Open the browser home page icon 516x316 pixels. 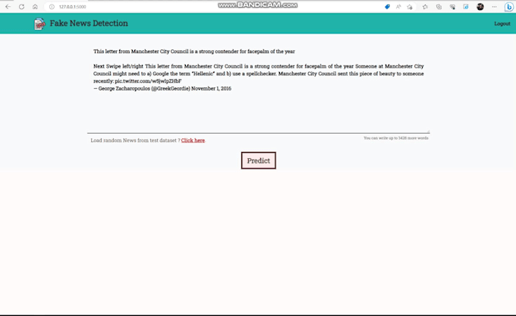(35, 7)
